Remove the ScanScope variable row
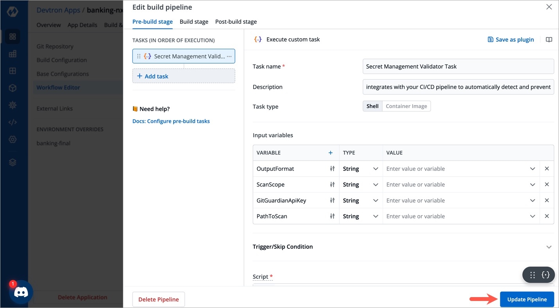Viewport: 559px width, 308px height. pos(546,184)
